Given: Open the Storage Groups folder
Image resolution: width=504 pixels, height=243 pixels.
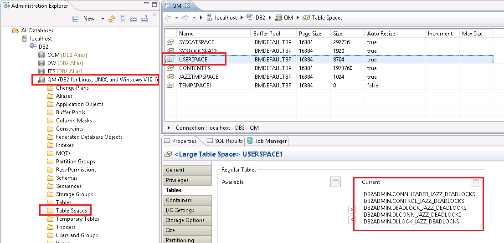Looking at the screenshot, I should click(x=70, y=194).
